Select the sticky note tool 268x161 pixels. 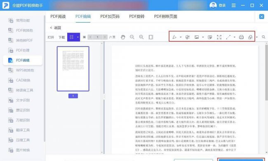[210, 37]
